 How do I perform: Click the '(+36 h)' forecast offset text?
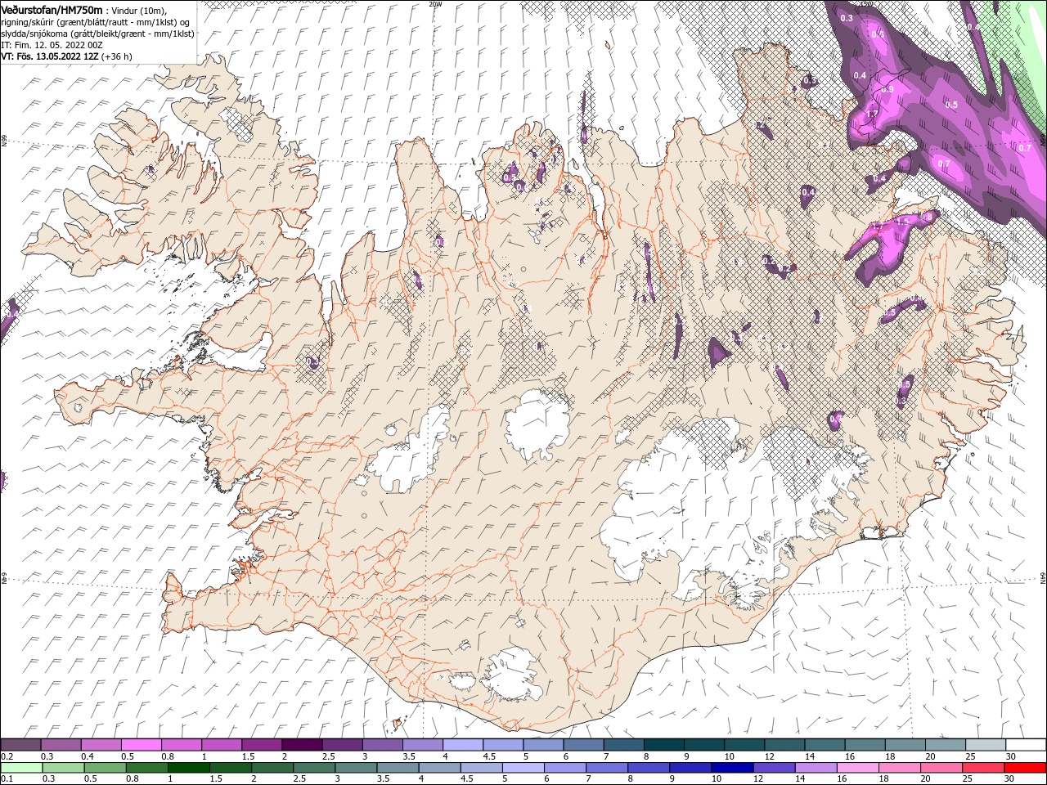coord(117,56)
